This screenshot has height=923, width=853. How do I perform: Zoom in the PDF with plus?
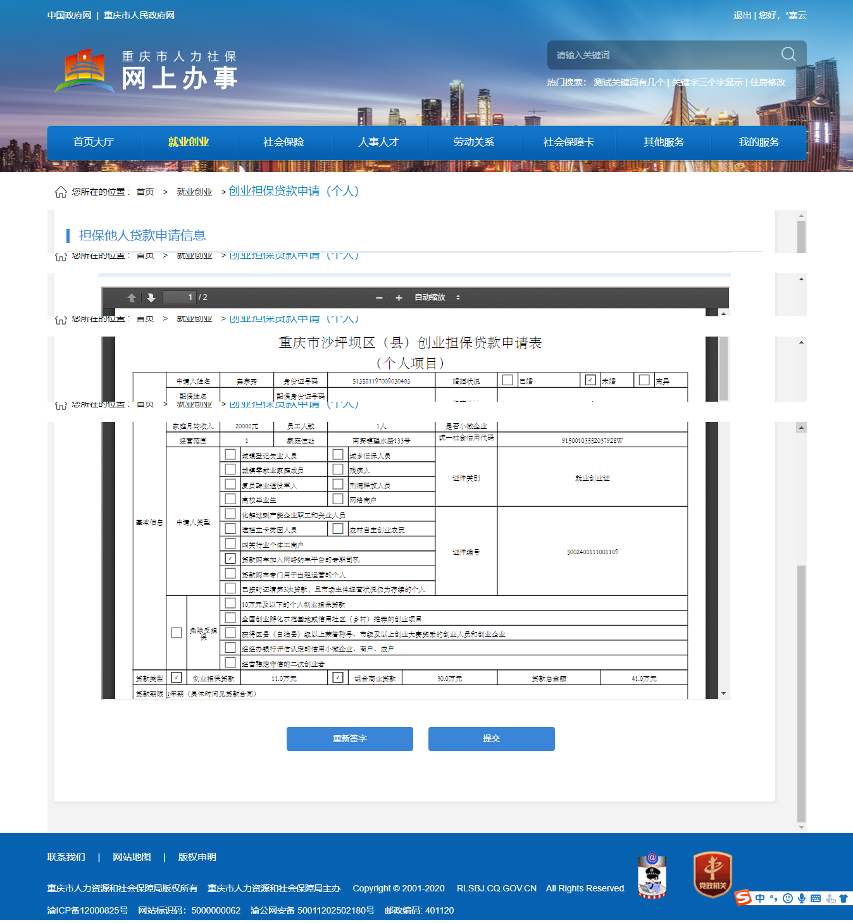point(399,297)
